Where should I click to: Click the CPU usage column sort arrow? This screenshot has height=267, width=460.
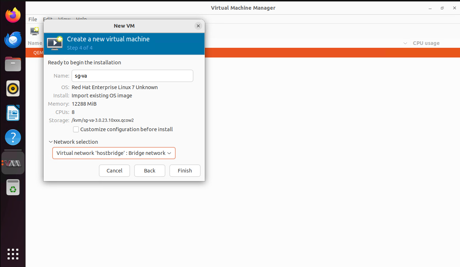tap(405, 43)
